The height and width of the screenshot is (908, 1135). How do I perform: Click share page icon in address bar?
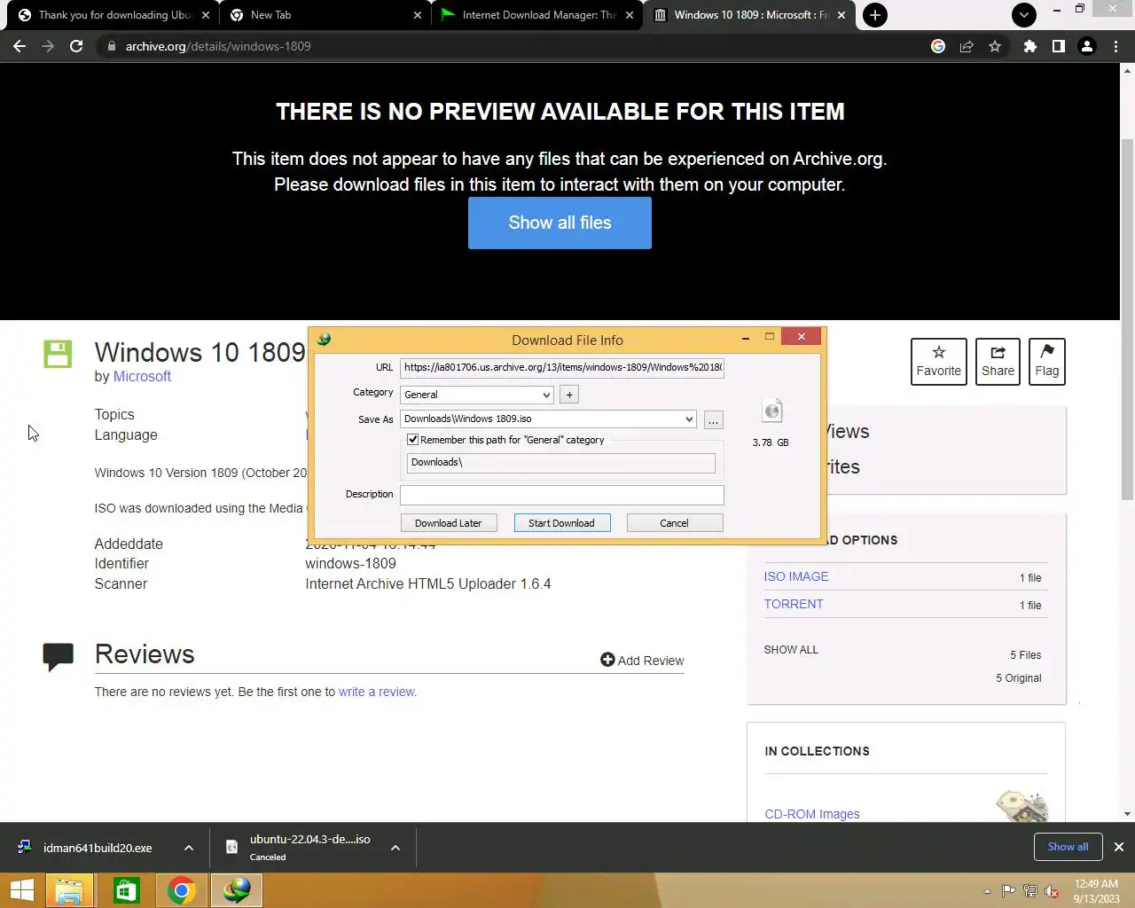coord(967,46)
